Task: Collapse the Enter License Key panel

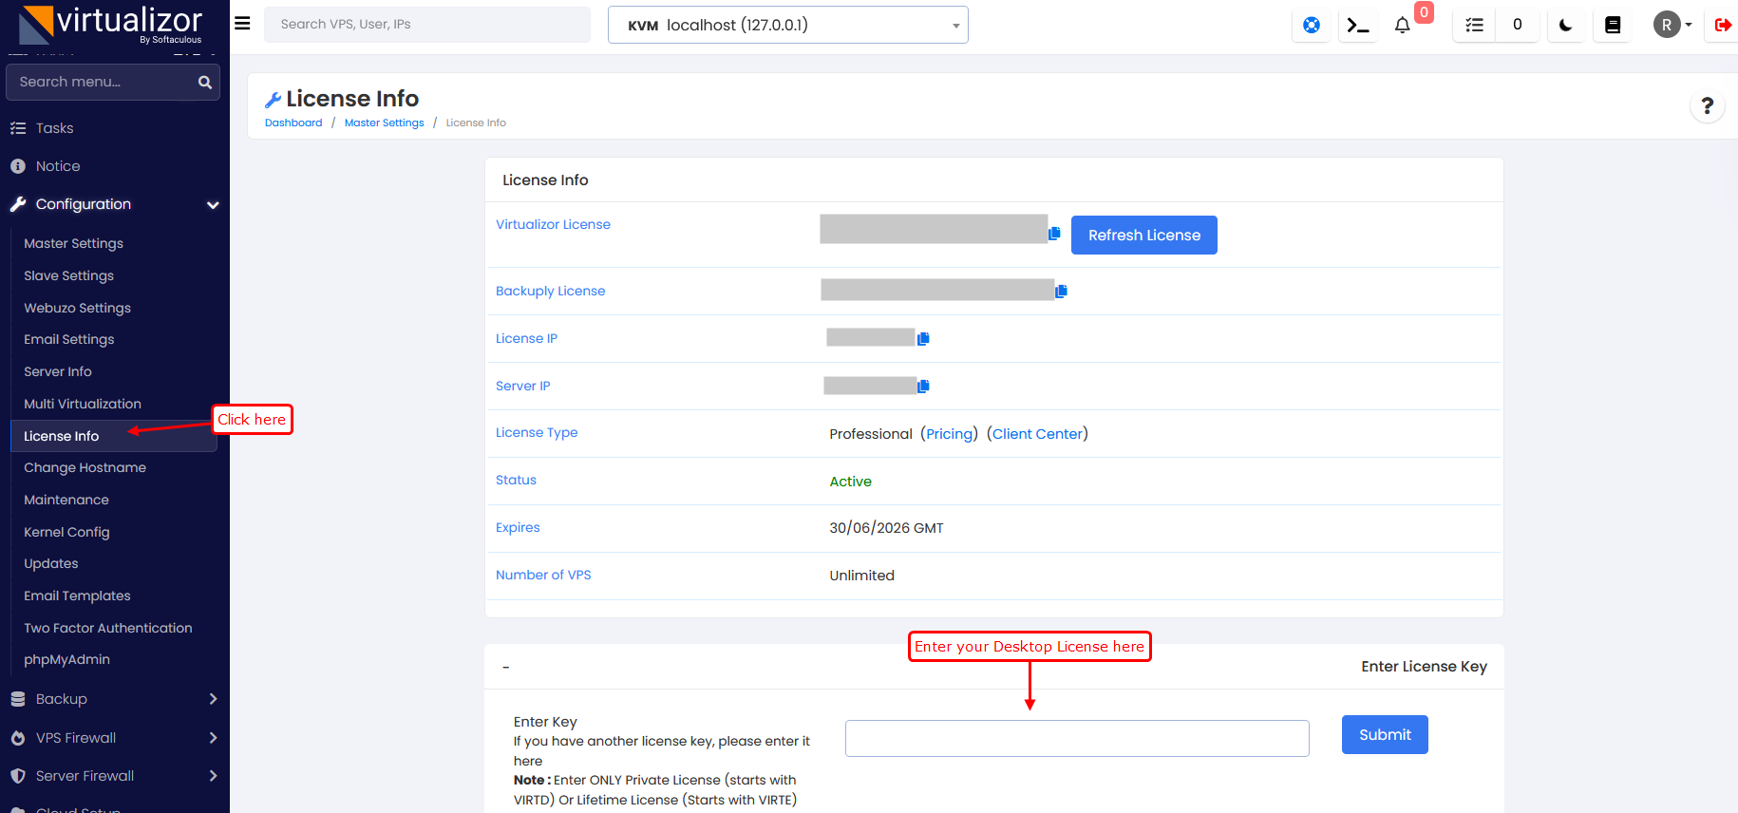Action: pyautogui.click(x=506, y=668)
